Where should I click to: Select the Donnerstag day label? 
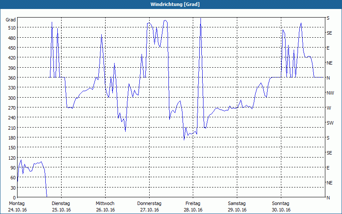tap(149, 204)
